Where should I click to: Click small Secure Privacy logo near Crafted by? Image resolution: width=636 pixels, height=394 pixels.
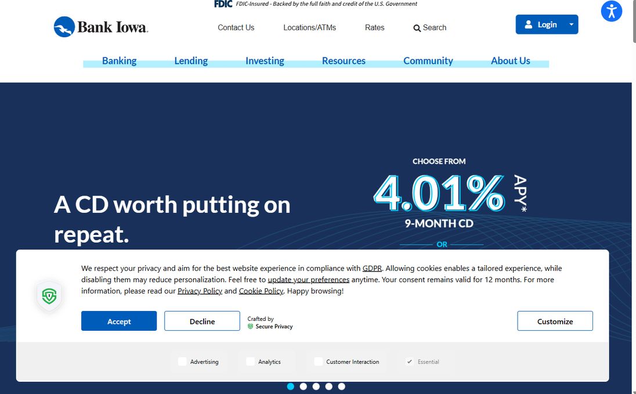tap(250, 326)
